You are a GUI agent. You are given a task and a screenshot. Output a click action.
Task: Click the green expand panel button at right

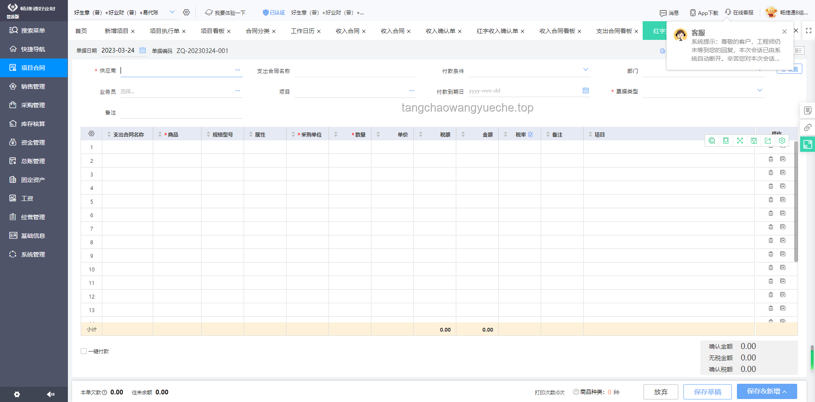807,144
